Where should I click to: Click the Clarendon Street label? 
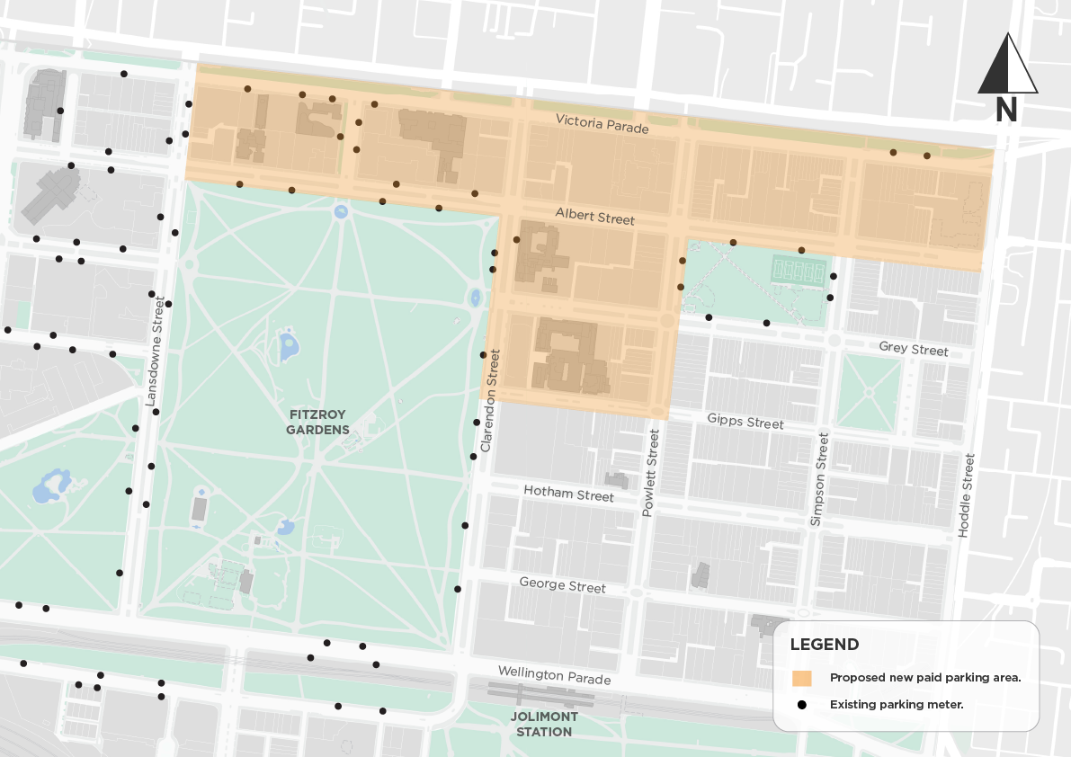490,401
